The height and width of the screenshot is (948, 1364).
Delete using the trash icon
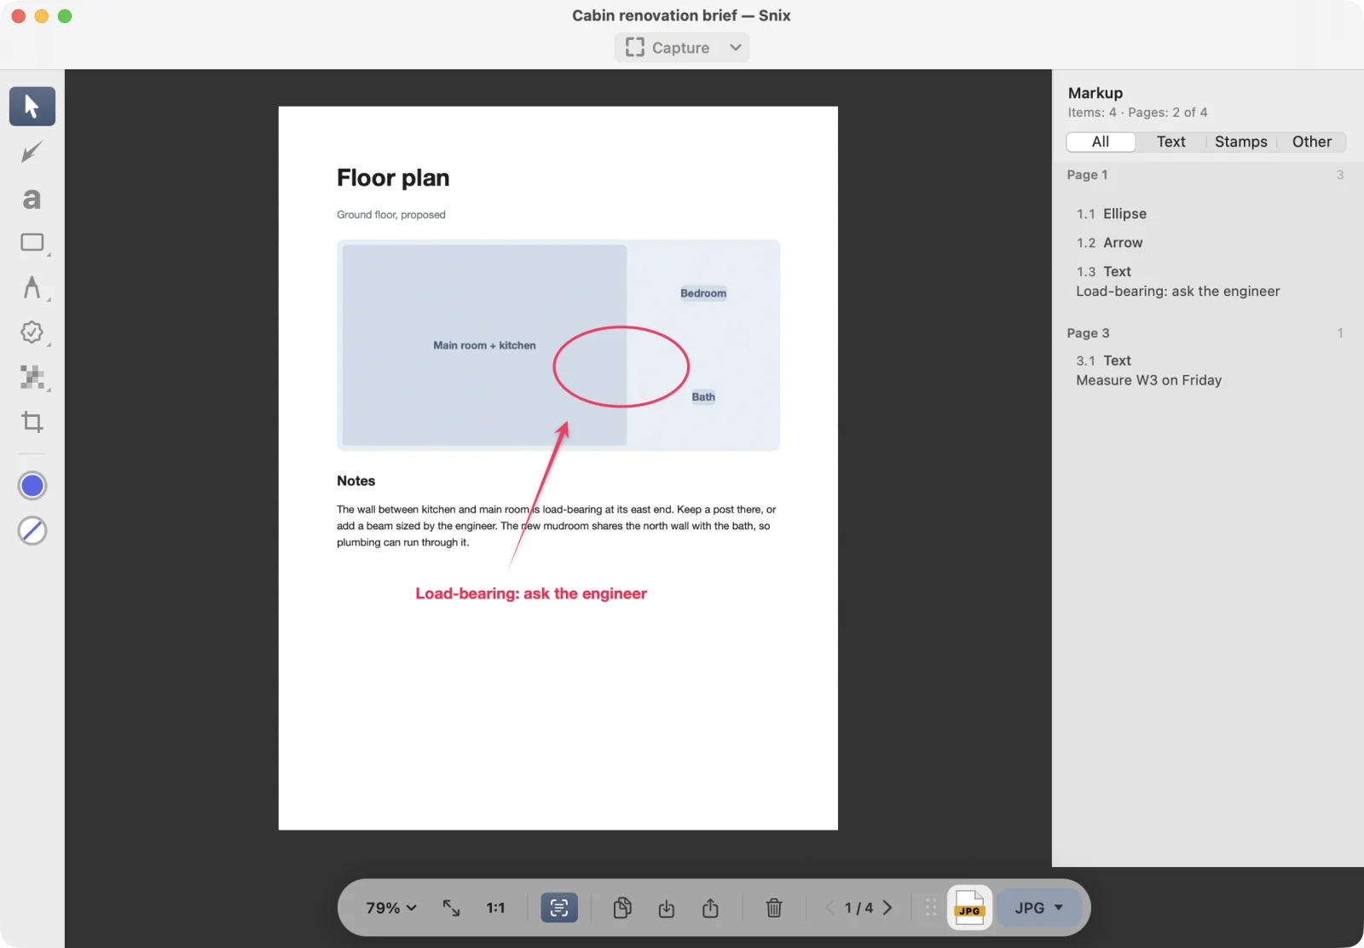pyautogui.click(x=774, y=908)
